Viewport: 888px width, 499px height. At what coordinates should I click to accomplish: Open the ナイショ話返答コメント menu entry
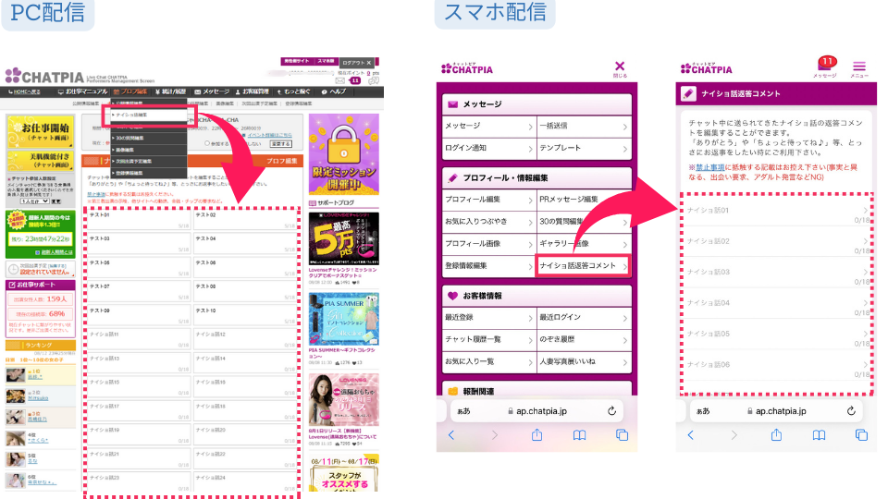pos(583,266)
